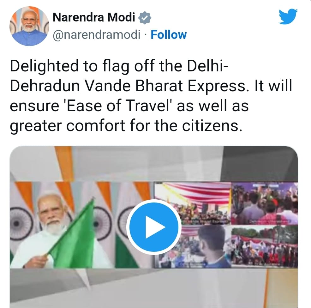Viewport: 311px width, 308px height.
Task: Play the embedded tweet video
Action: click(x=154, y=227)
